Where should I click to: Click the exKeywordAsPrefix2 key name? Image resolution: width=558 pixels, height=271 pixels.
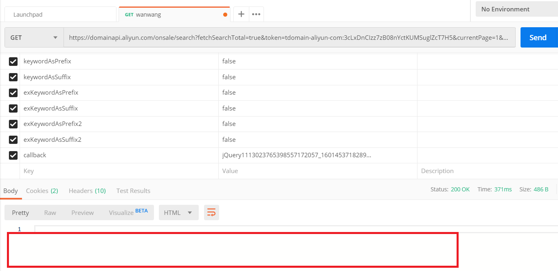(53, 124)
